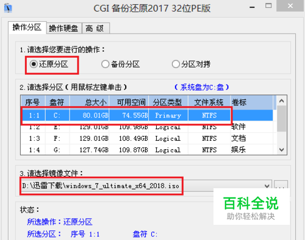This screenshot has height=240, width=305.
Task: Sort by 总大小 column header
Action: (x=90, y=102)
